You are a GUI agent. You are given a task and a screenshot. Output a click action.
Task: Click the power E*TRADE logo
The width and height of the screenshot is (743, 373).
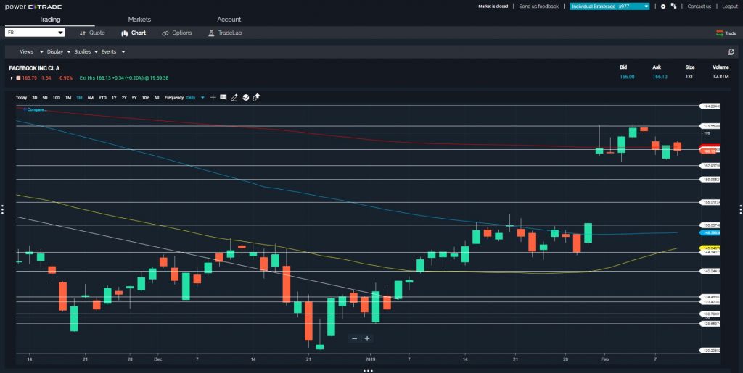click(33, 7)
